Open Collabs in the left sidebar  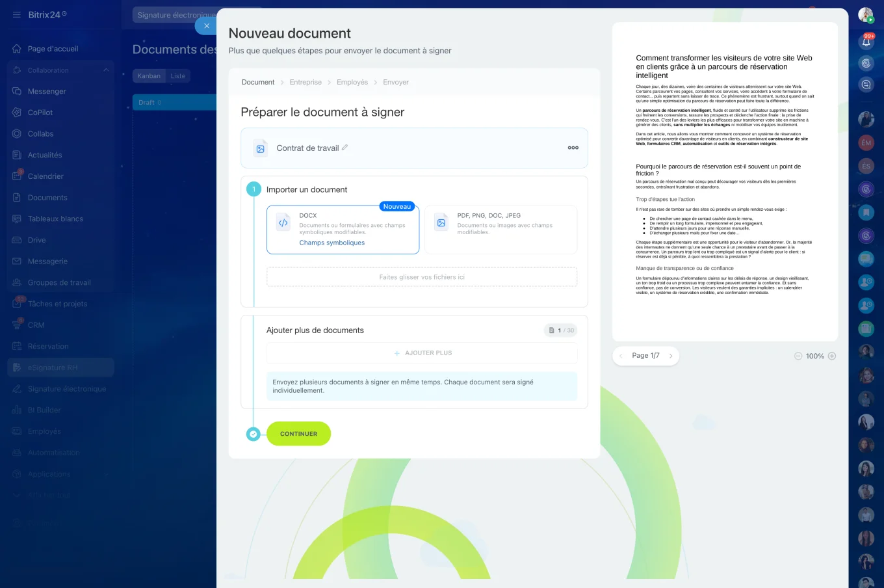point(40,134)
